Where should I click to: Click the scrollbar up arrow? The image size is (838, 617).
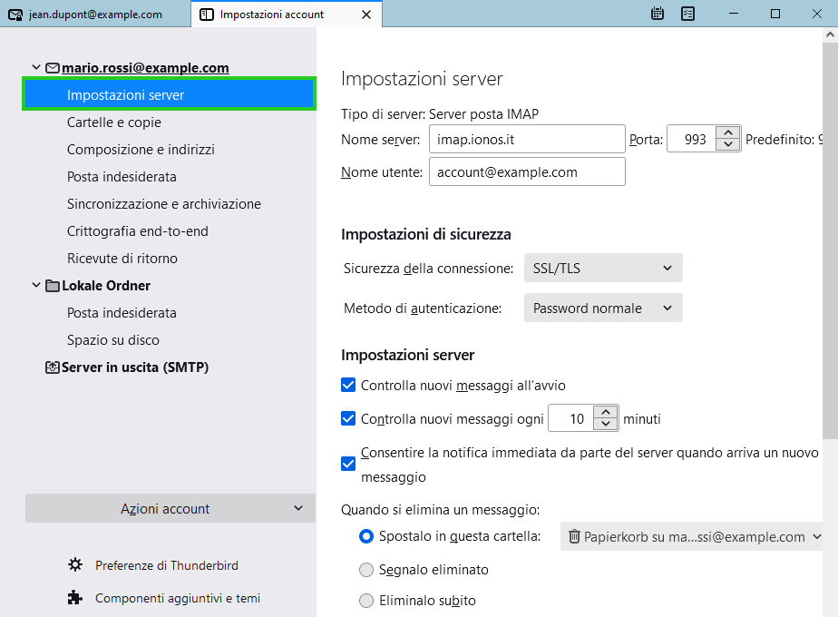pyautogui.click(x=830, y=34)
